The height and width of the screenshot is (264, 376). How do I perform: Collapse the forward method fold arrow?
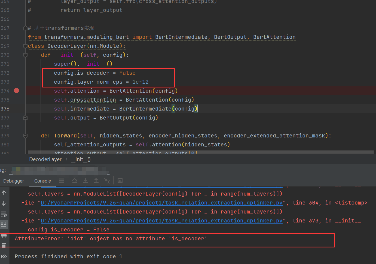point(25,136)
